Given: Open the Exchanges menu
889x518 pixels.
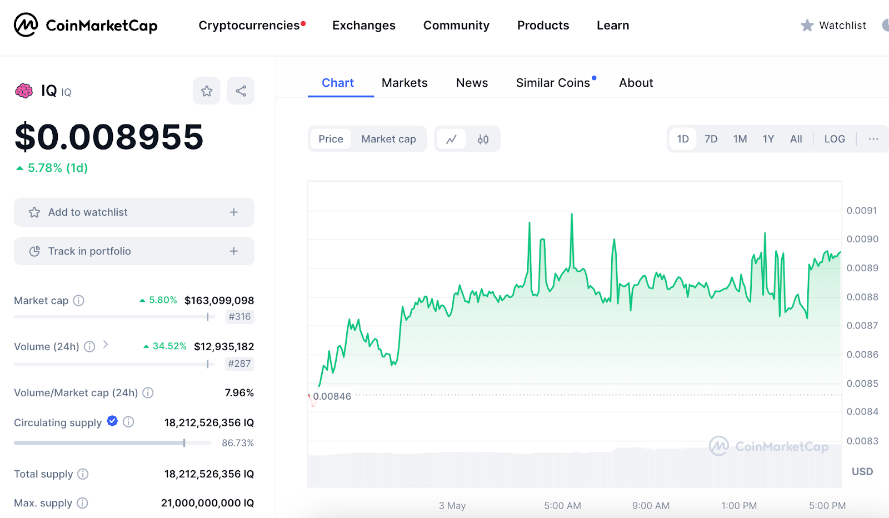Looking at the screenshot, I should point(363,25).
